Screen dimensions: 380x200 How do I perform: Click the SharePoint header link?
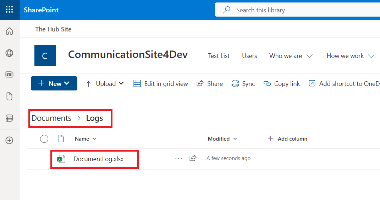41,10
